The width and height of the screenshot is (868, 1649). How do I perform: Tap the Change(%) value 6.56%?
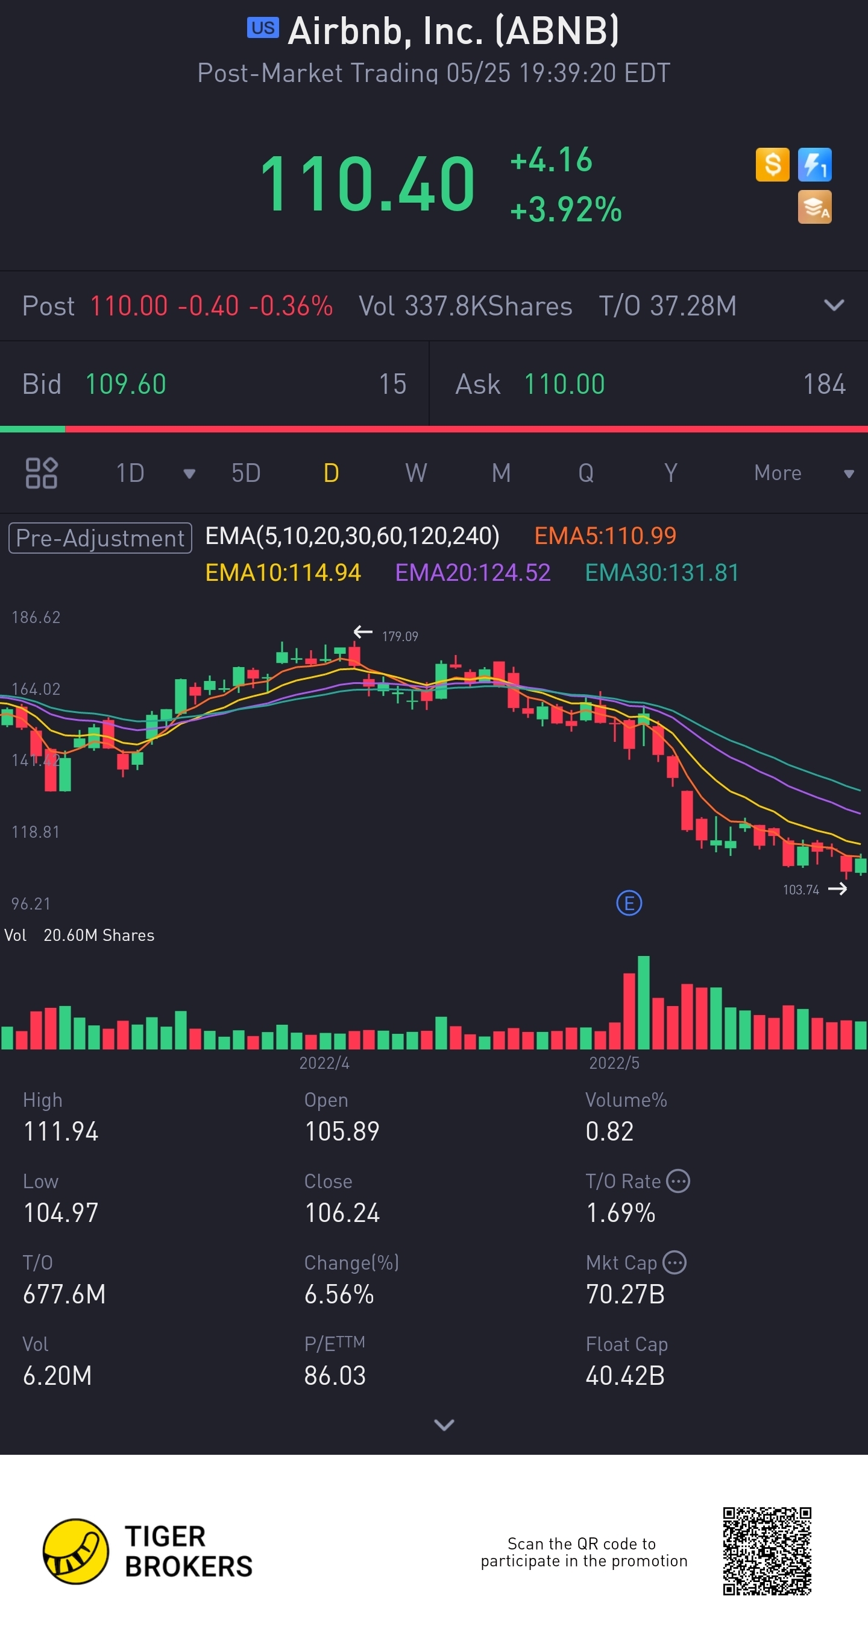pos(339,1294)
